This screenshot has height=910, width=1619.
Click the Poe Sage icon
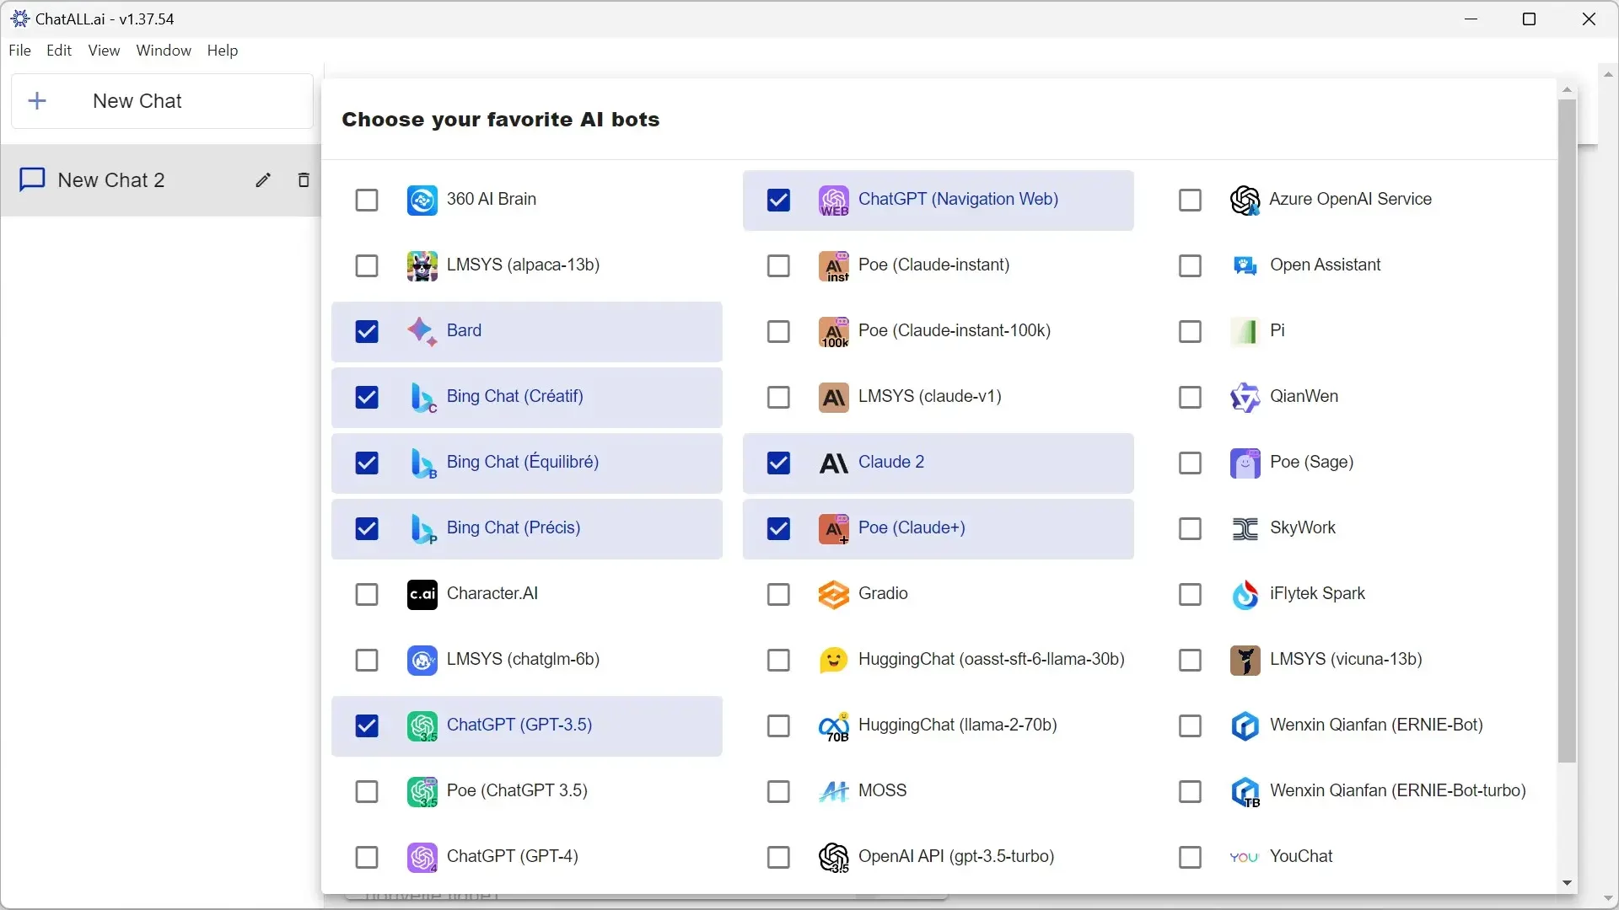click(1245, 463)
